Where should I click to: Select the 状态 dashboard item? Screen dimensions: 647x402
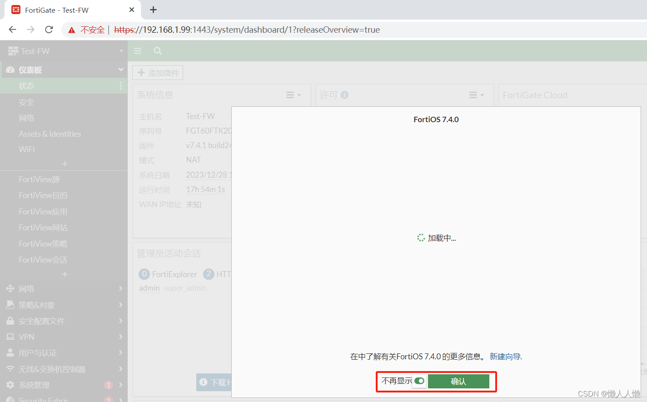tap(64, 86)
